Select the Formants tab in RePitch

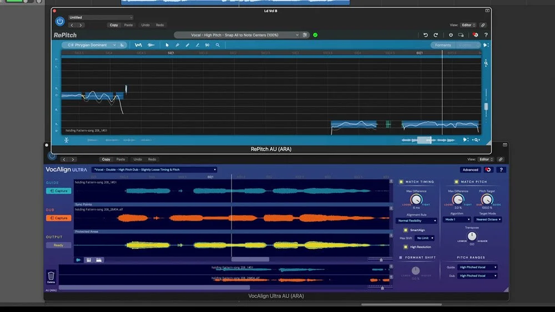[x=443, y=45]
